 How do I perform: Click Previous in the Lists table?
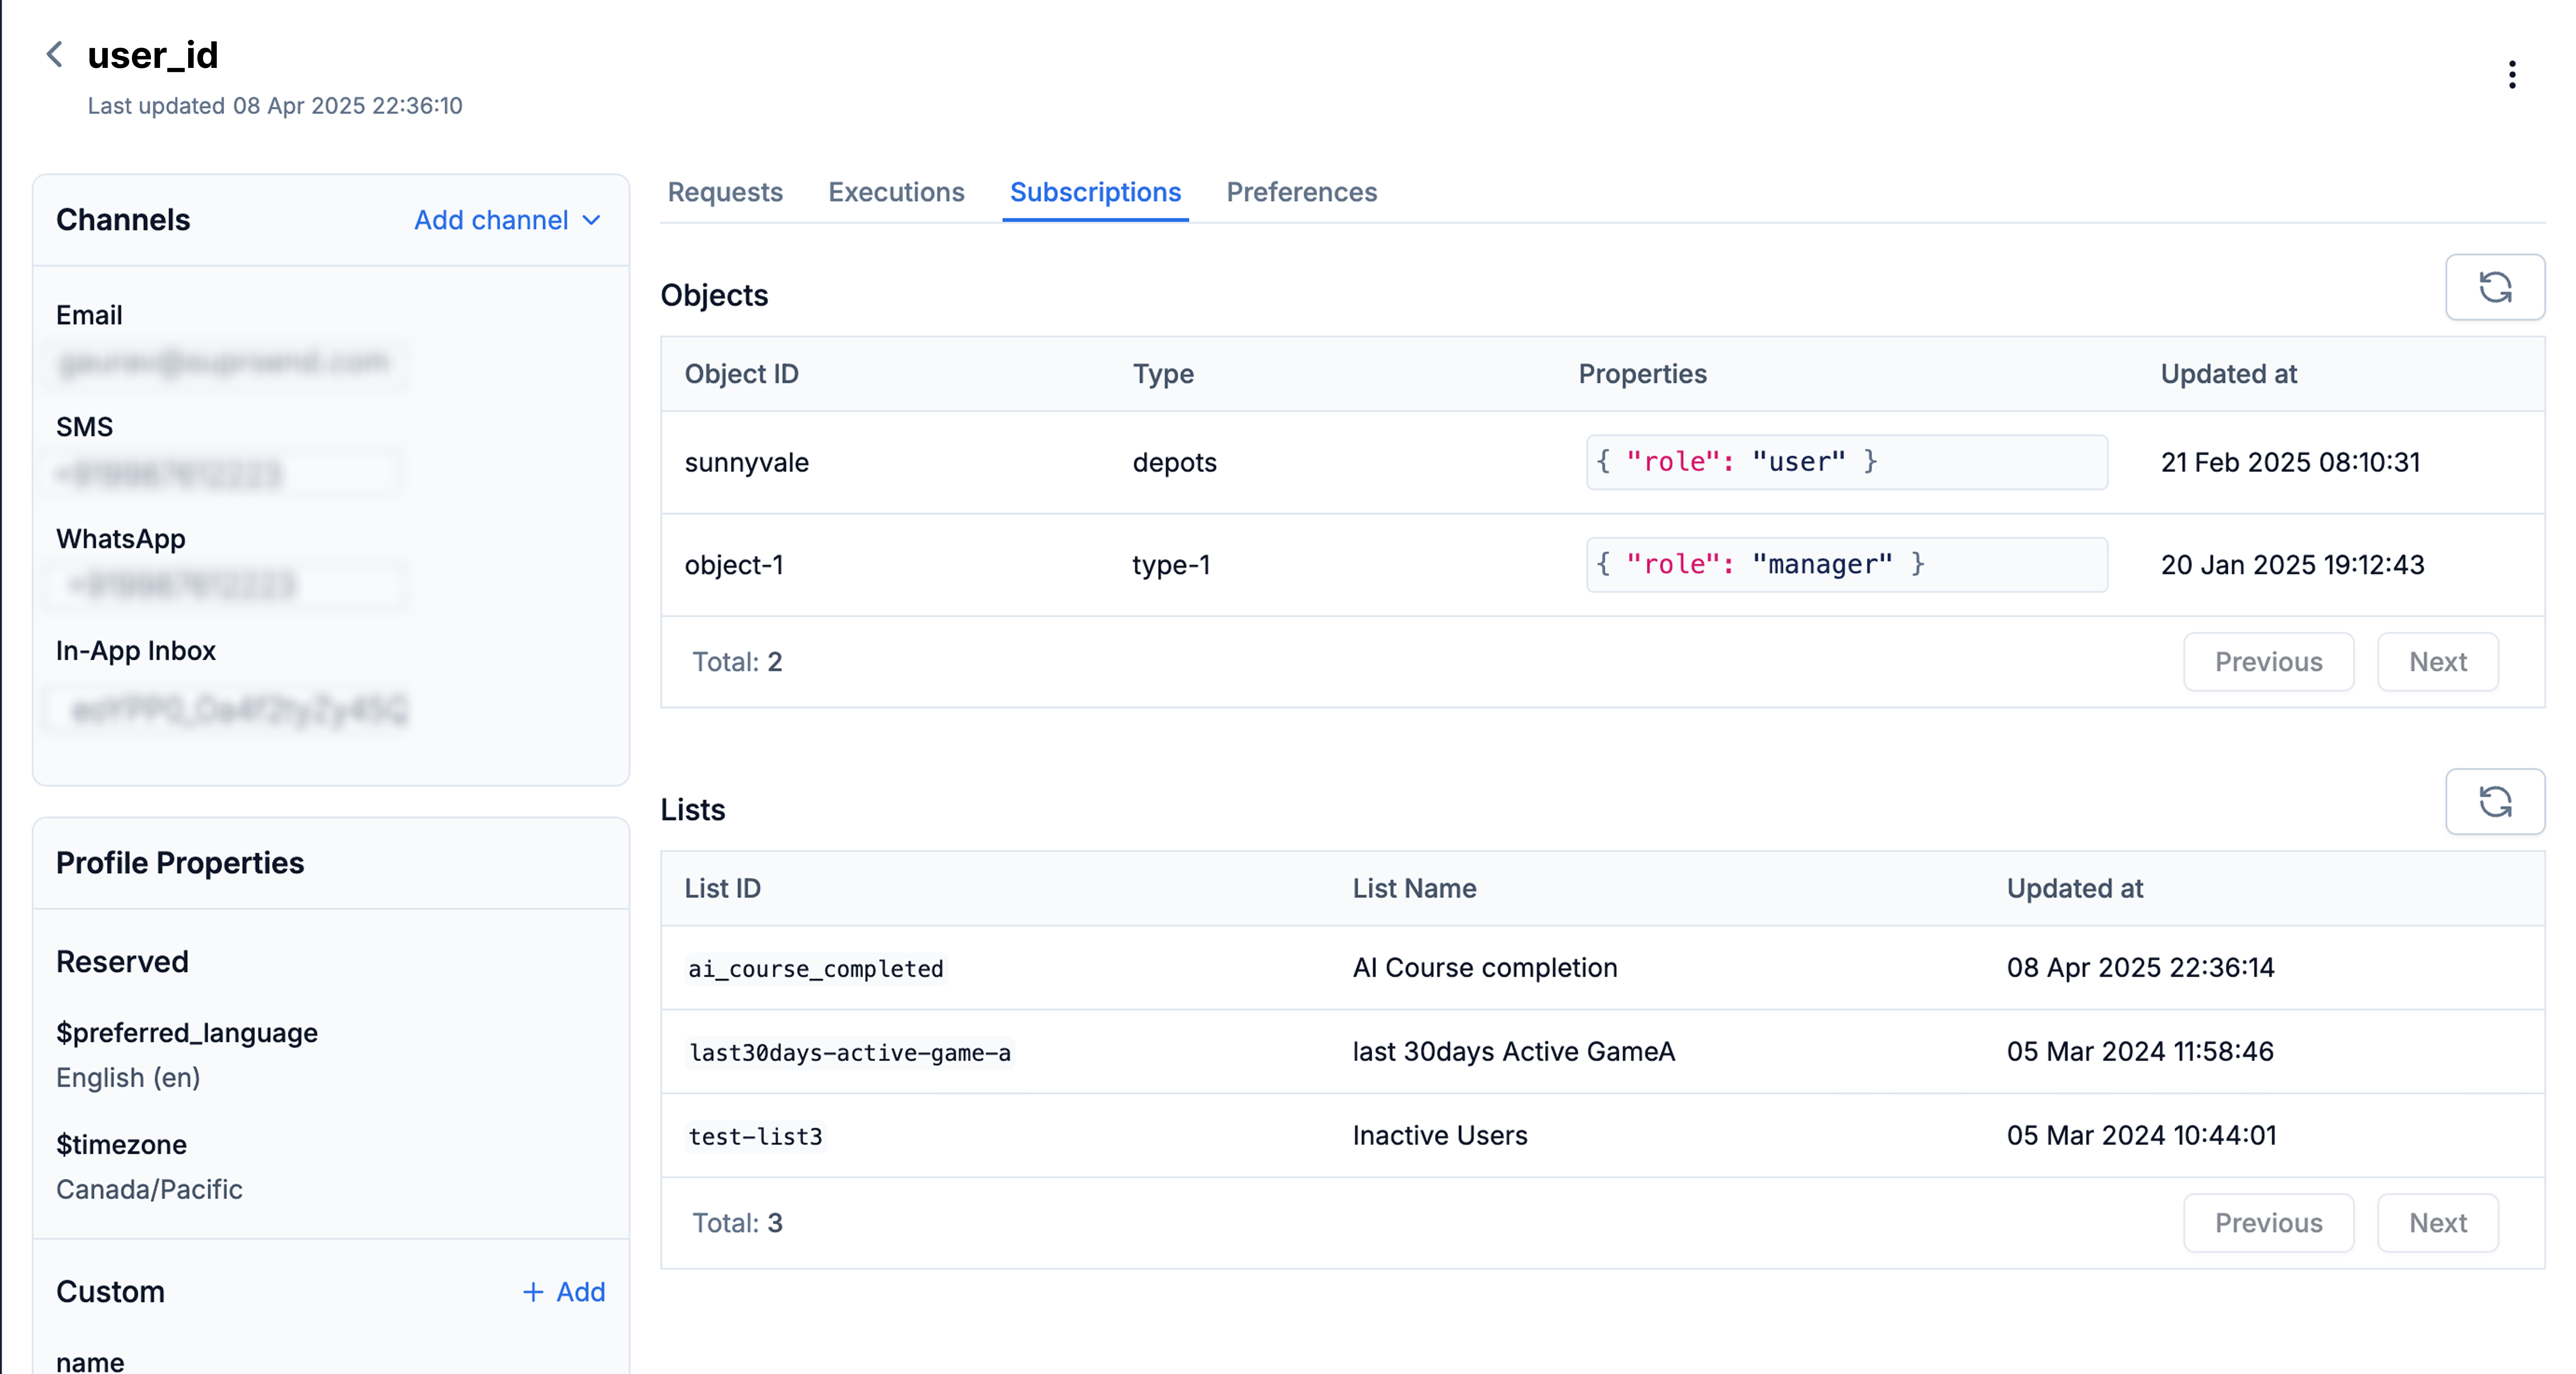[x=2268, y=1223]
